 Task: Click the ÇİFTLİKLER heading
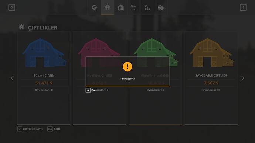[x=42, y=28]
